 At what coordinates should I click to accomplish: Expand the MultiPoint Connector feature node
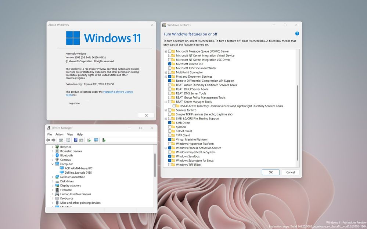166,73
